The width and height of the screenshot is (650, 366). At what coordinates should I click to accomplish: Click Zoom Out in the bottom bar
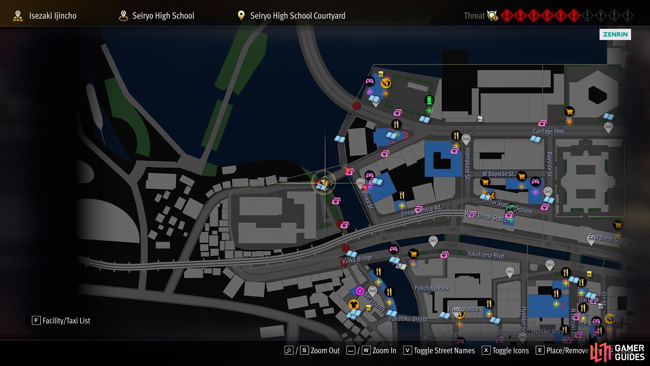pyautogui.click(x=312, y=350)
